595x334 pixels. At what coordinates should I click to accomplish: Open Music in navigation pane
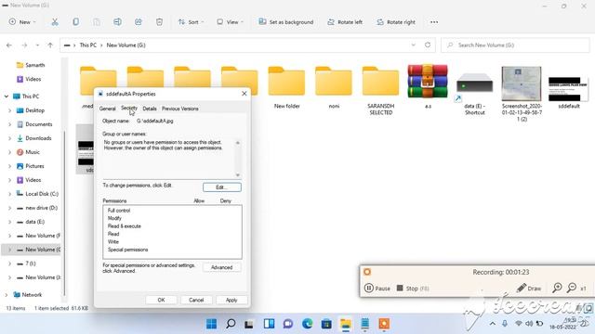coord(29,152)
